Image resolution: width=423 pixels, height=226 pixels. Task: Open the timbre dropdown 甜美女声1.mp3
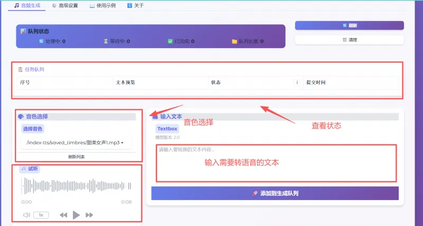pyautogui.click(x=76, y=143)
